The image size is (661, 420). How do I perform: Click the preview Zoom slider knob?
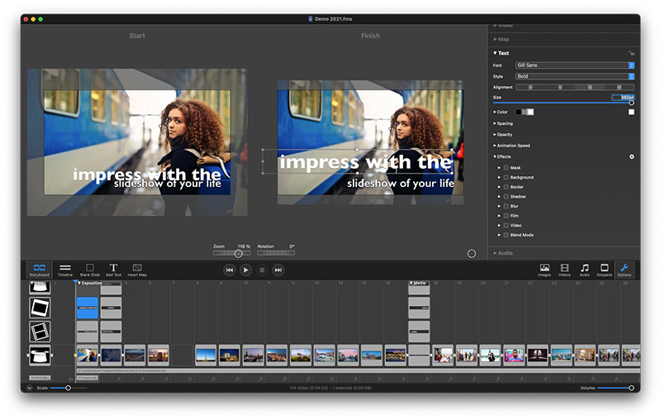pos(238,254)
